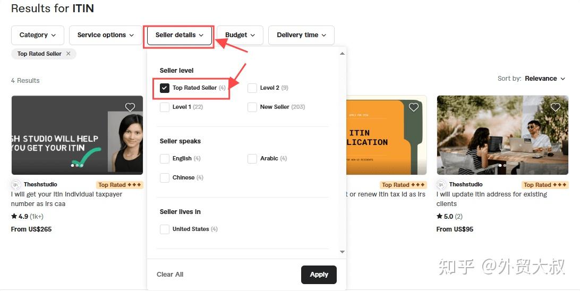This screenshot has width=580, height=291.
Task: Open the Delivery time filter menu
Action: click(x=301, y=35)
